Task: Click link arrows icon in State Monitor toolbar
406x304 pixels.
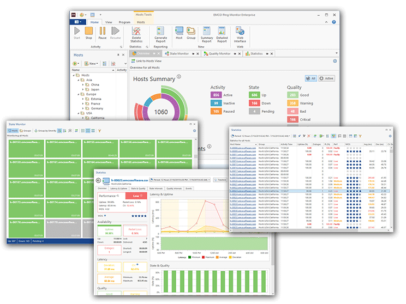Action: point(76,131)
